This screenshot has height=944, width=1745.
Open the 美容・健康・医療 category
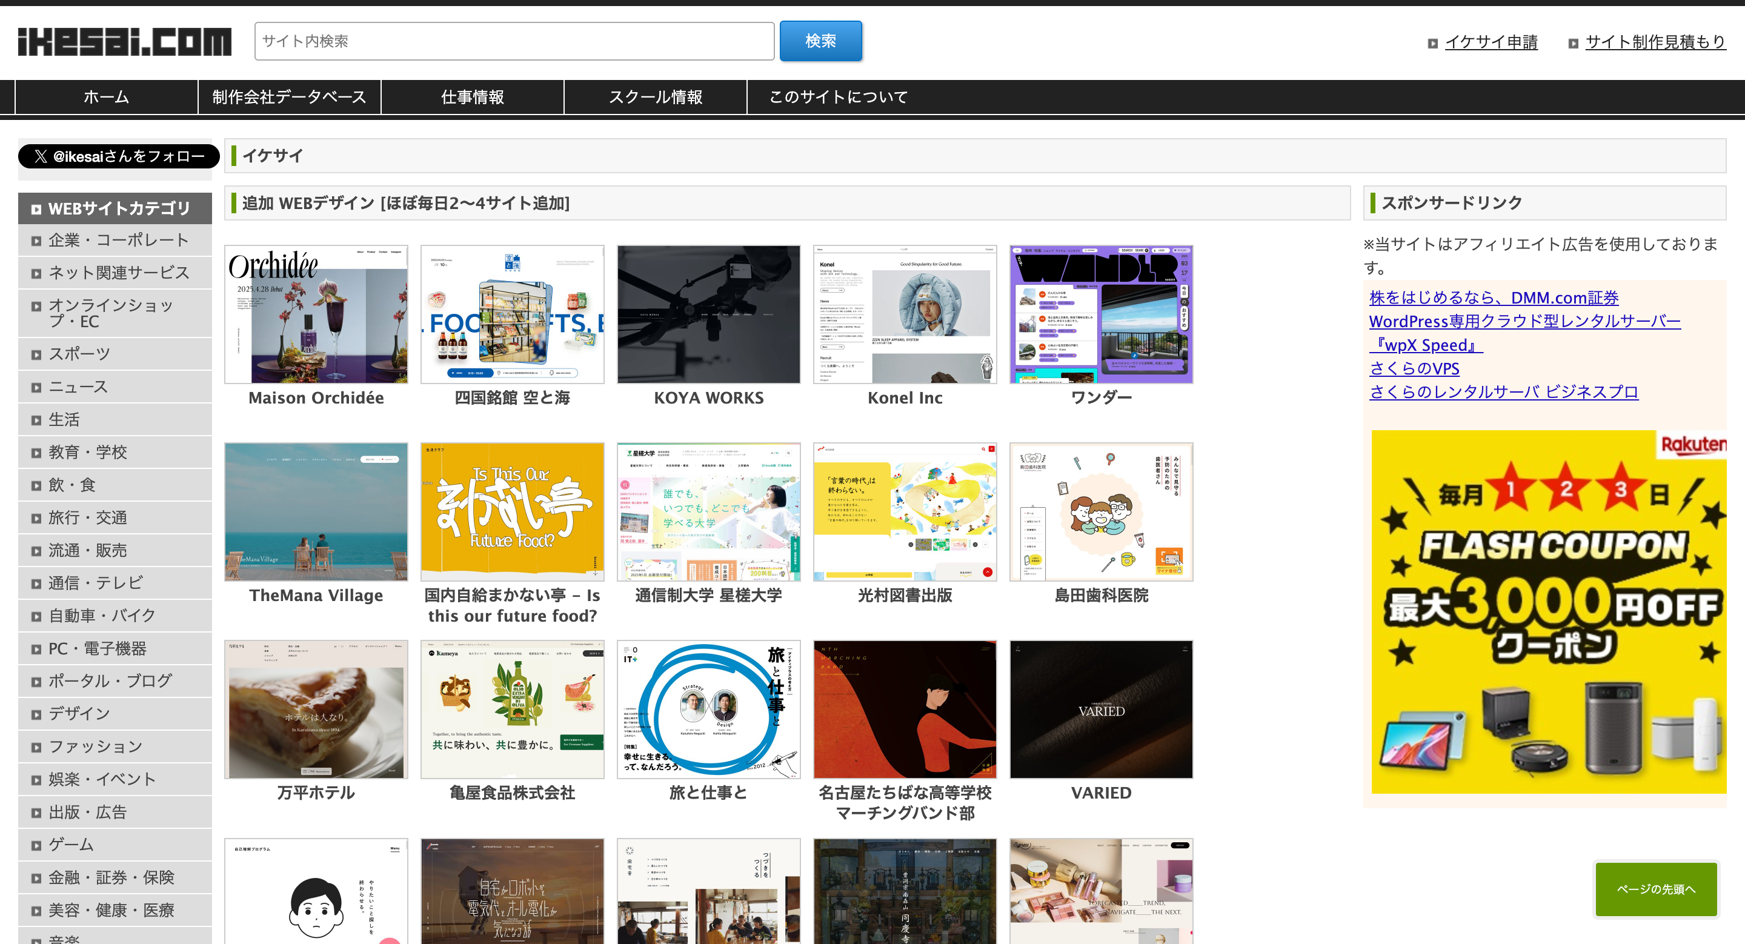click(115, 911)
